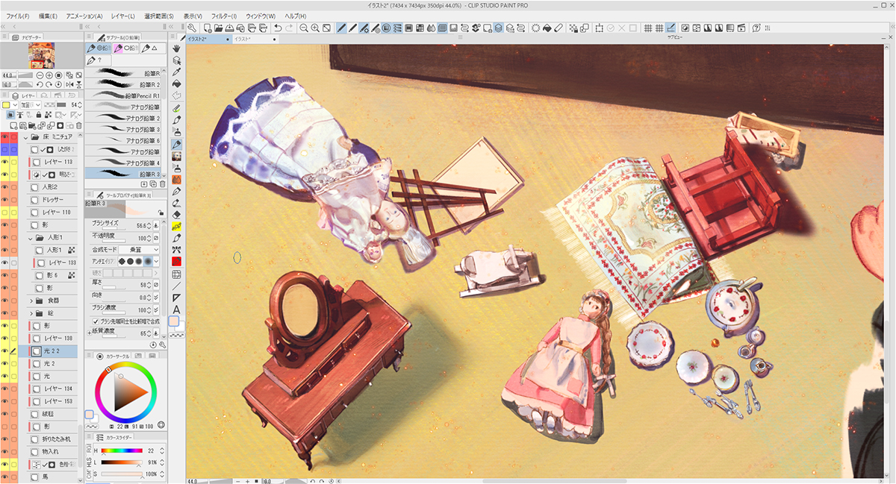The image size is (896, 484).
Task: Click the zoom out magnifier icon
Action: click(x=304, y=28)
